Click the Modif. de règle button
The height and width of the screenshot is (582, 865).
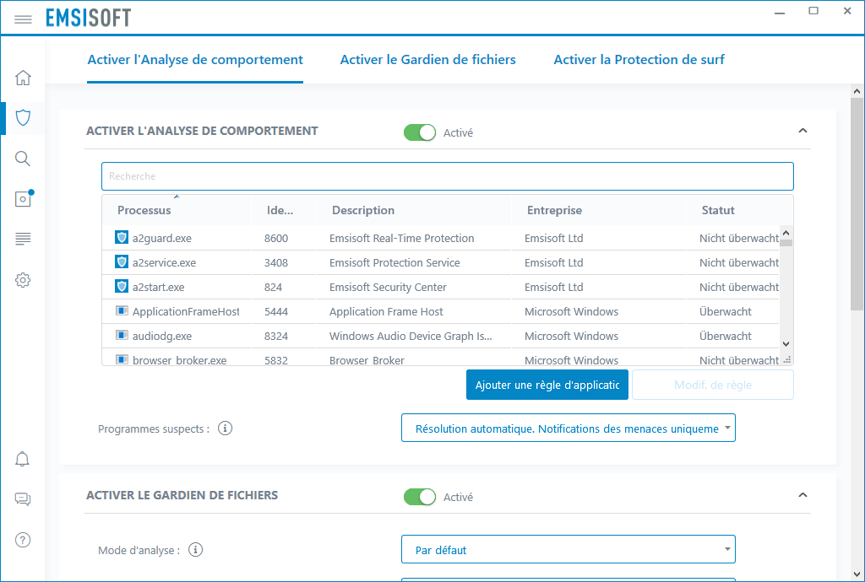pos(713,385)
